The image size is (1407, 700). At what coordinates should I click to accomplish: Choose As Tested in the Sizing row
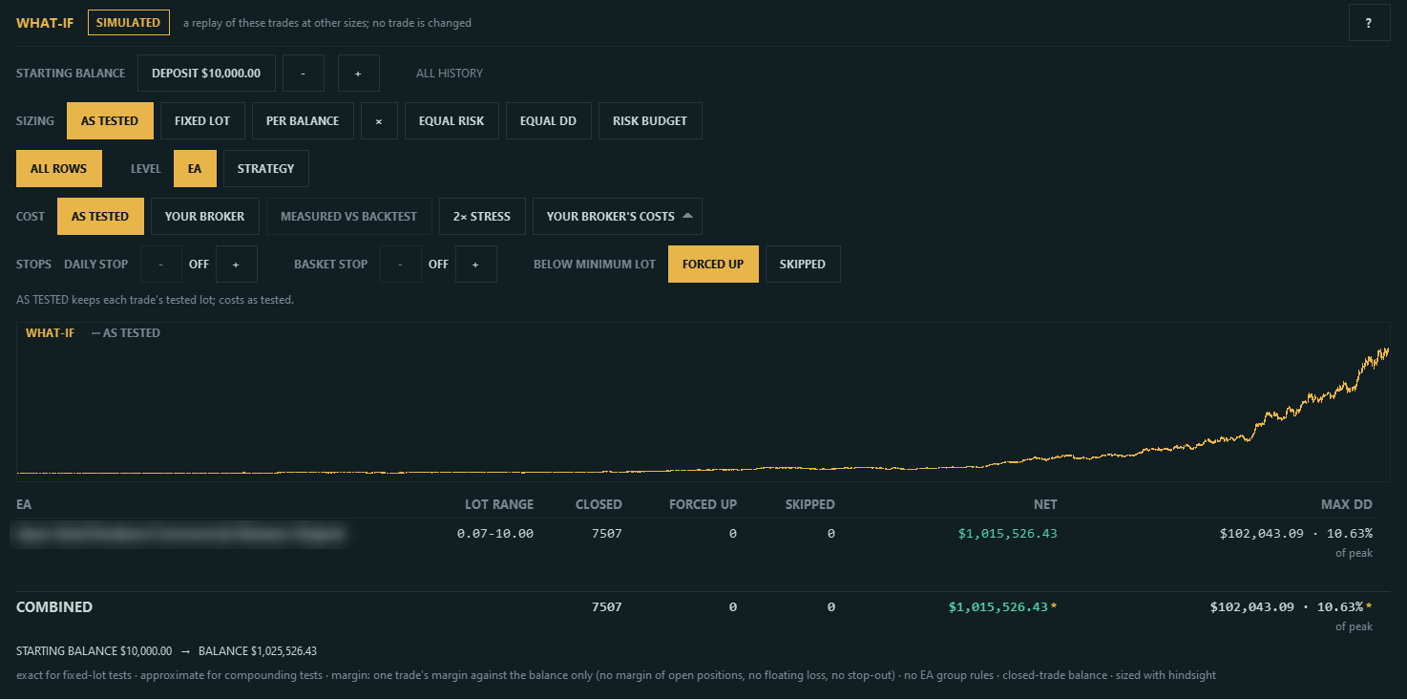[110, 121]
